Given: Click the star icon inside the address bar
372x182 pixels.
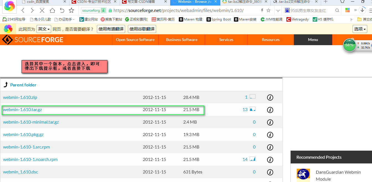Looking at the screenshot, I should 268,11.
